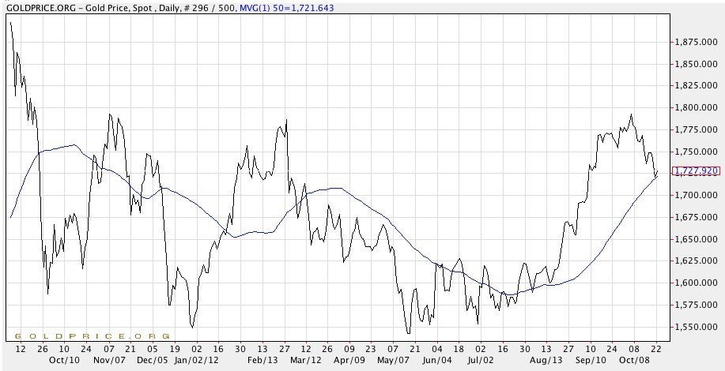The height and width of the screenshot is (371, 725).
Task: Click the day tick label "23"
Action: tap(372, 350)
